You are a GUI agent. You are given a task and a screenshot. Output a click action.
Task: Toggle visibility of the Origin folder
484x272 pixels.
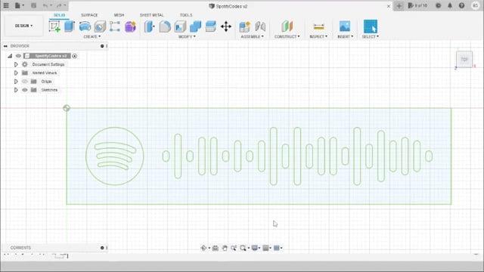click(x=25, y=82)
